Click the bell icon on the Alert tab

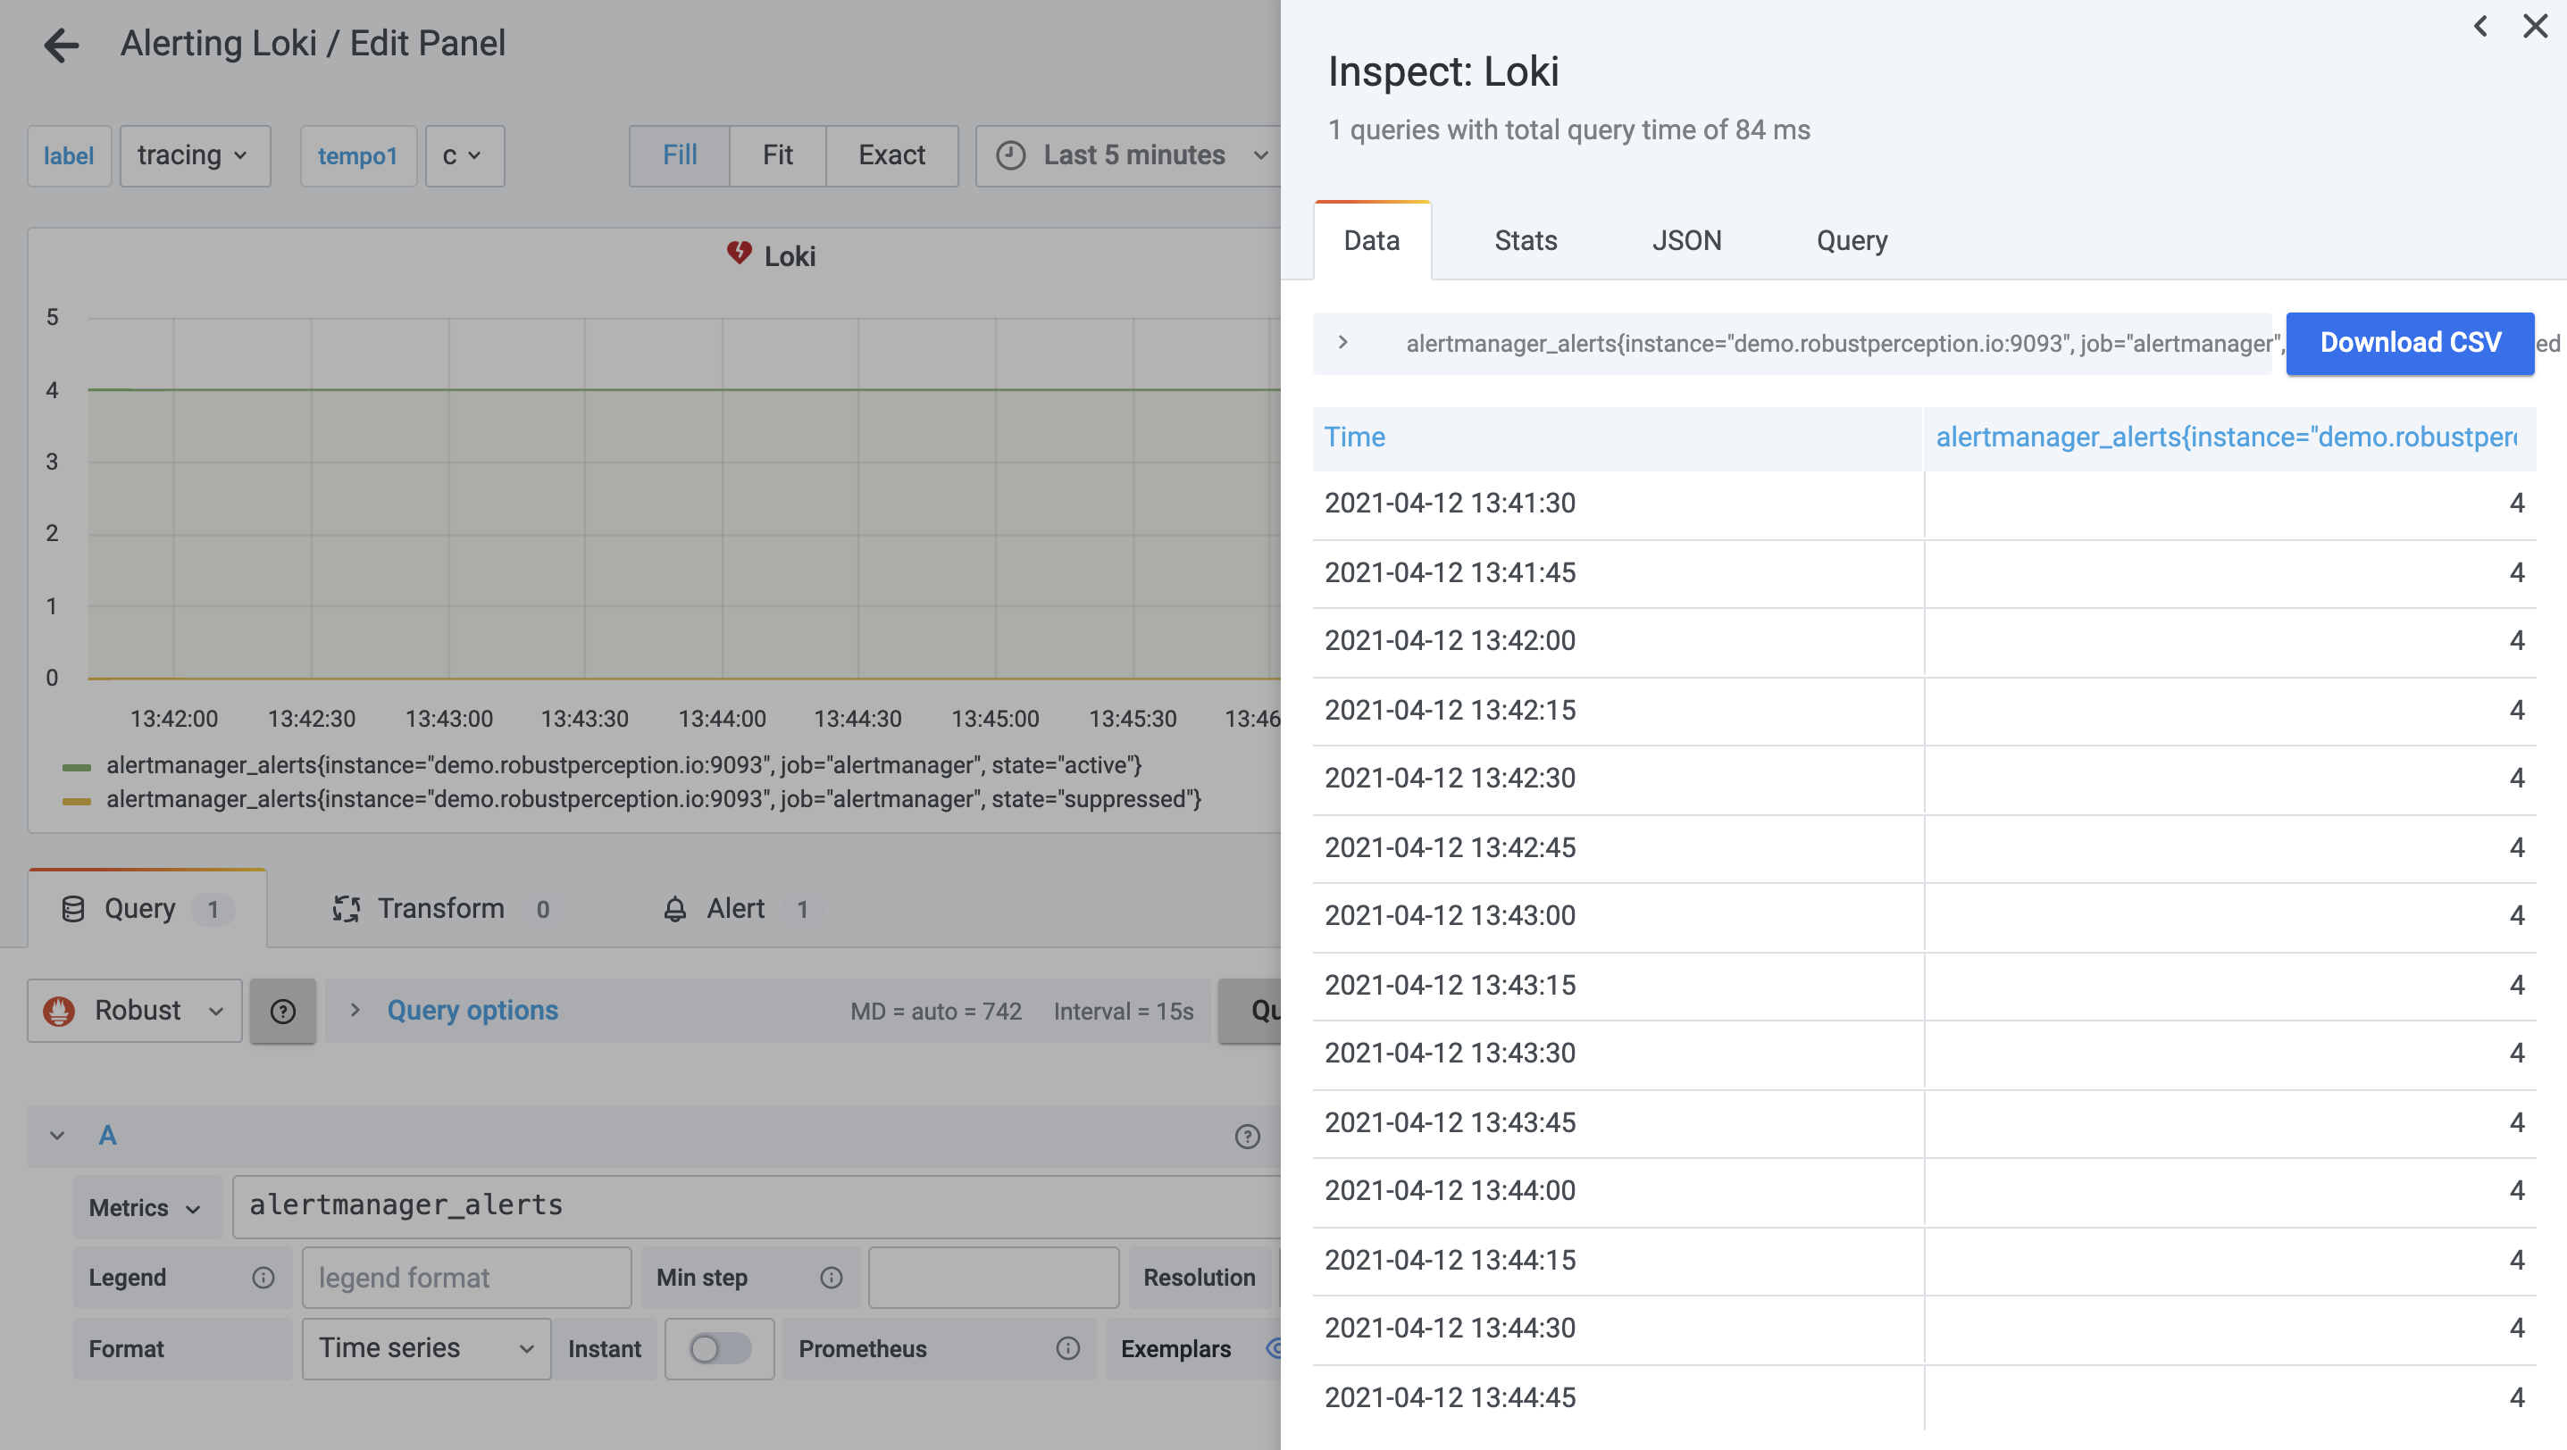pos(673,908)
